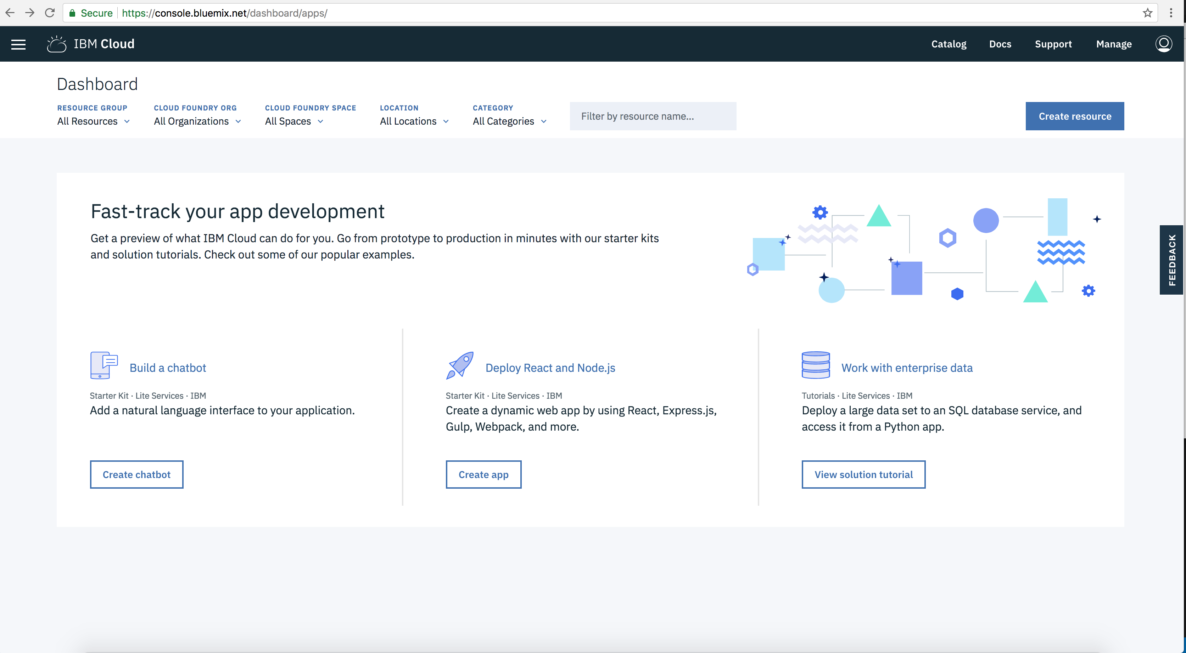Click the CLOUD FOUNDRY ORG label

click(195, 108)
